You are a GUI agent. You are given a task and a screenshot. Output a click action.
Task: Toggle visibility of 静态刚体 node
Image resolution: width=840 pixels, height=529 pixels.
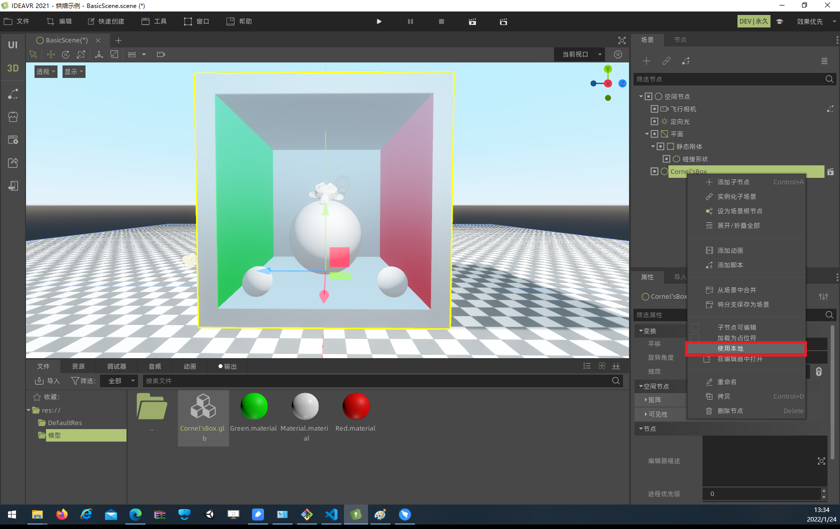point(660,146)
